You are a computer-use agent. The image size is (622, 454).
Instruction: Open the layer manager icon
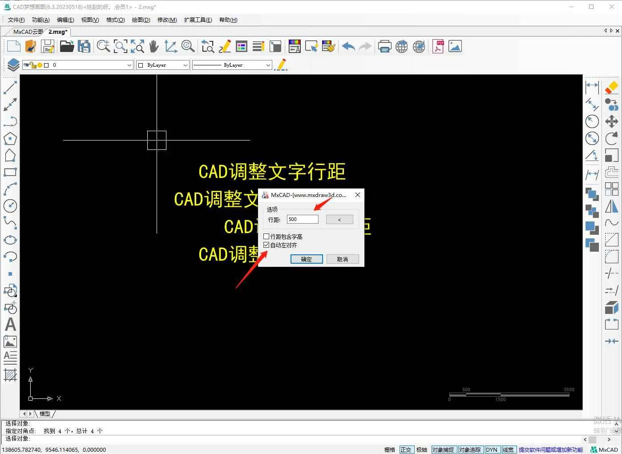pos(13,65)
